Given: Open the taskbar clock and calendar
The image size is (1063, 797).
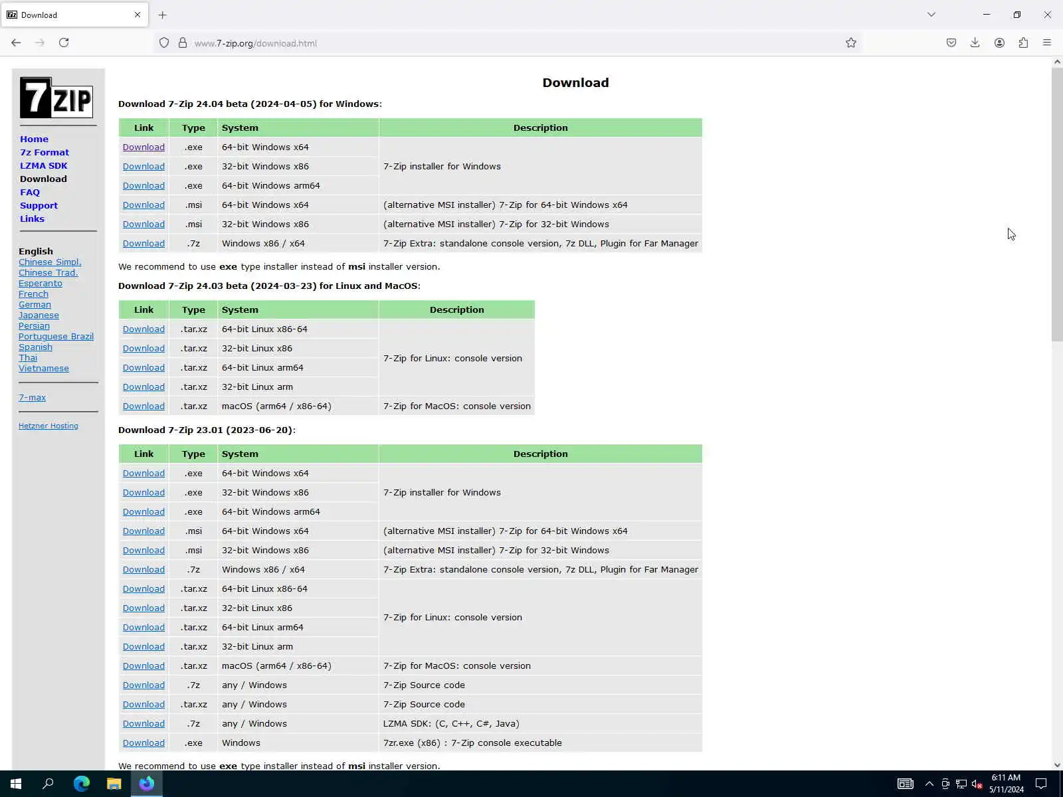Looking at the screenshot, I should click(x=1006, y=784).
